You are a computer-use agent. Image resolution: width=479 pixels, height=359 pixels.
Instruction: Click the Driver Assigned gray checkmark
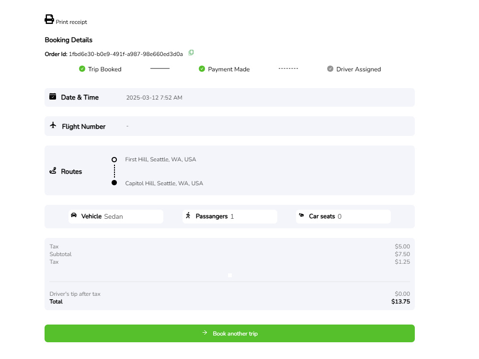(x=330, y=68)
